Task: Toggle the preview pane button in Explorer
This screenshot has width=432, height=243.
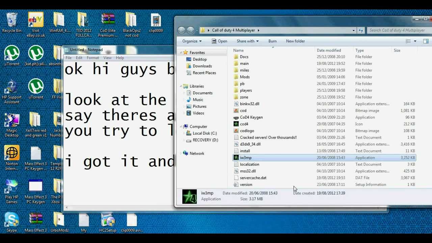Action: (x=426, y=41)
